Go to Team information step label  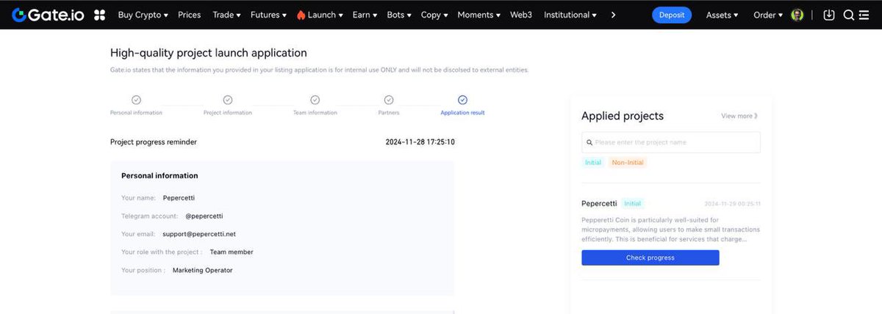click(x=315, y=113)
